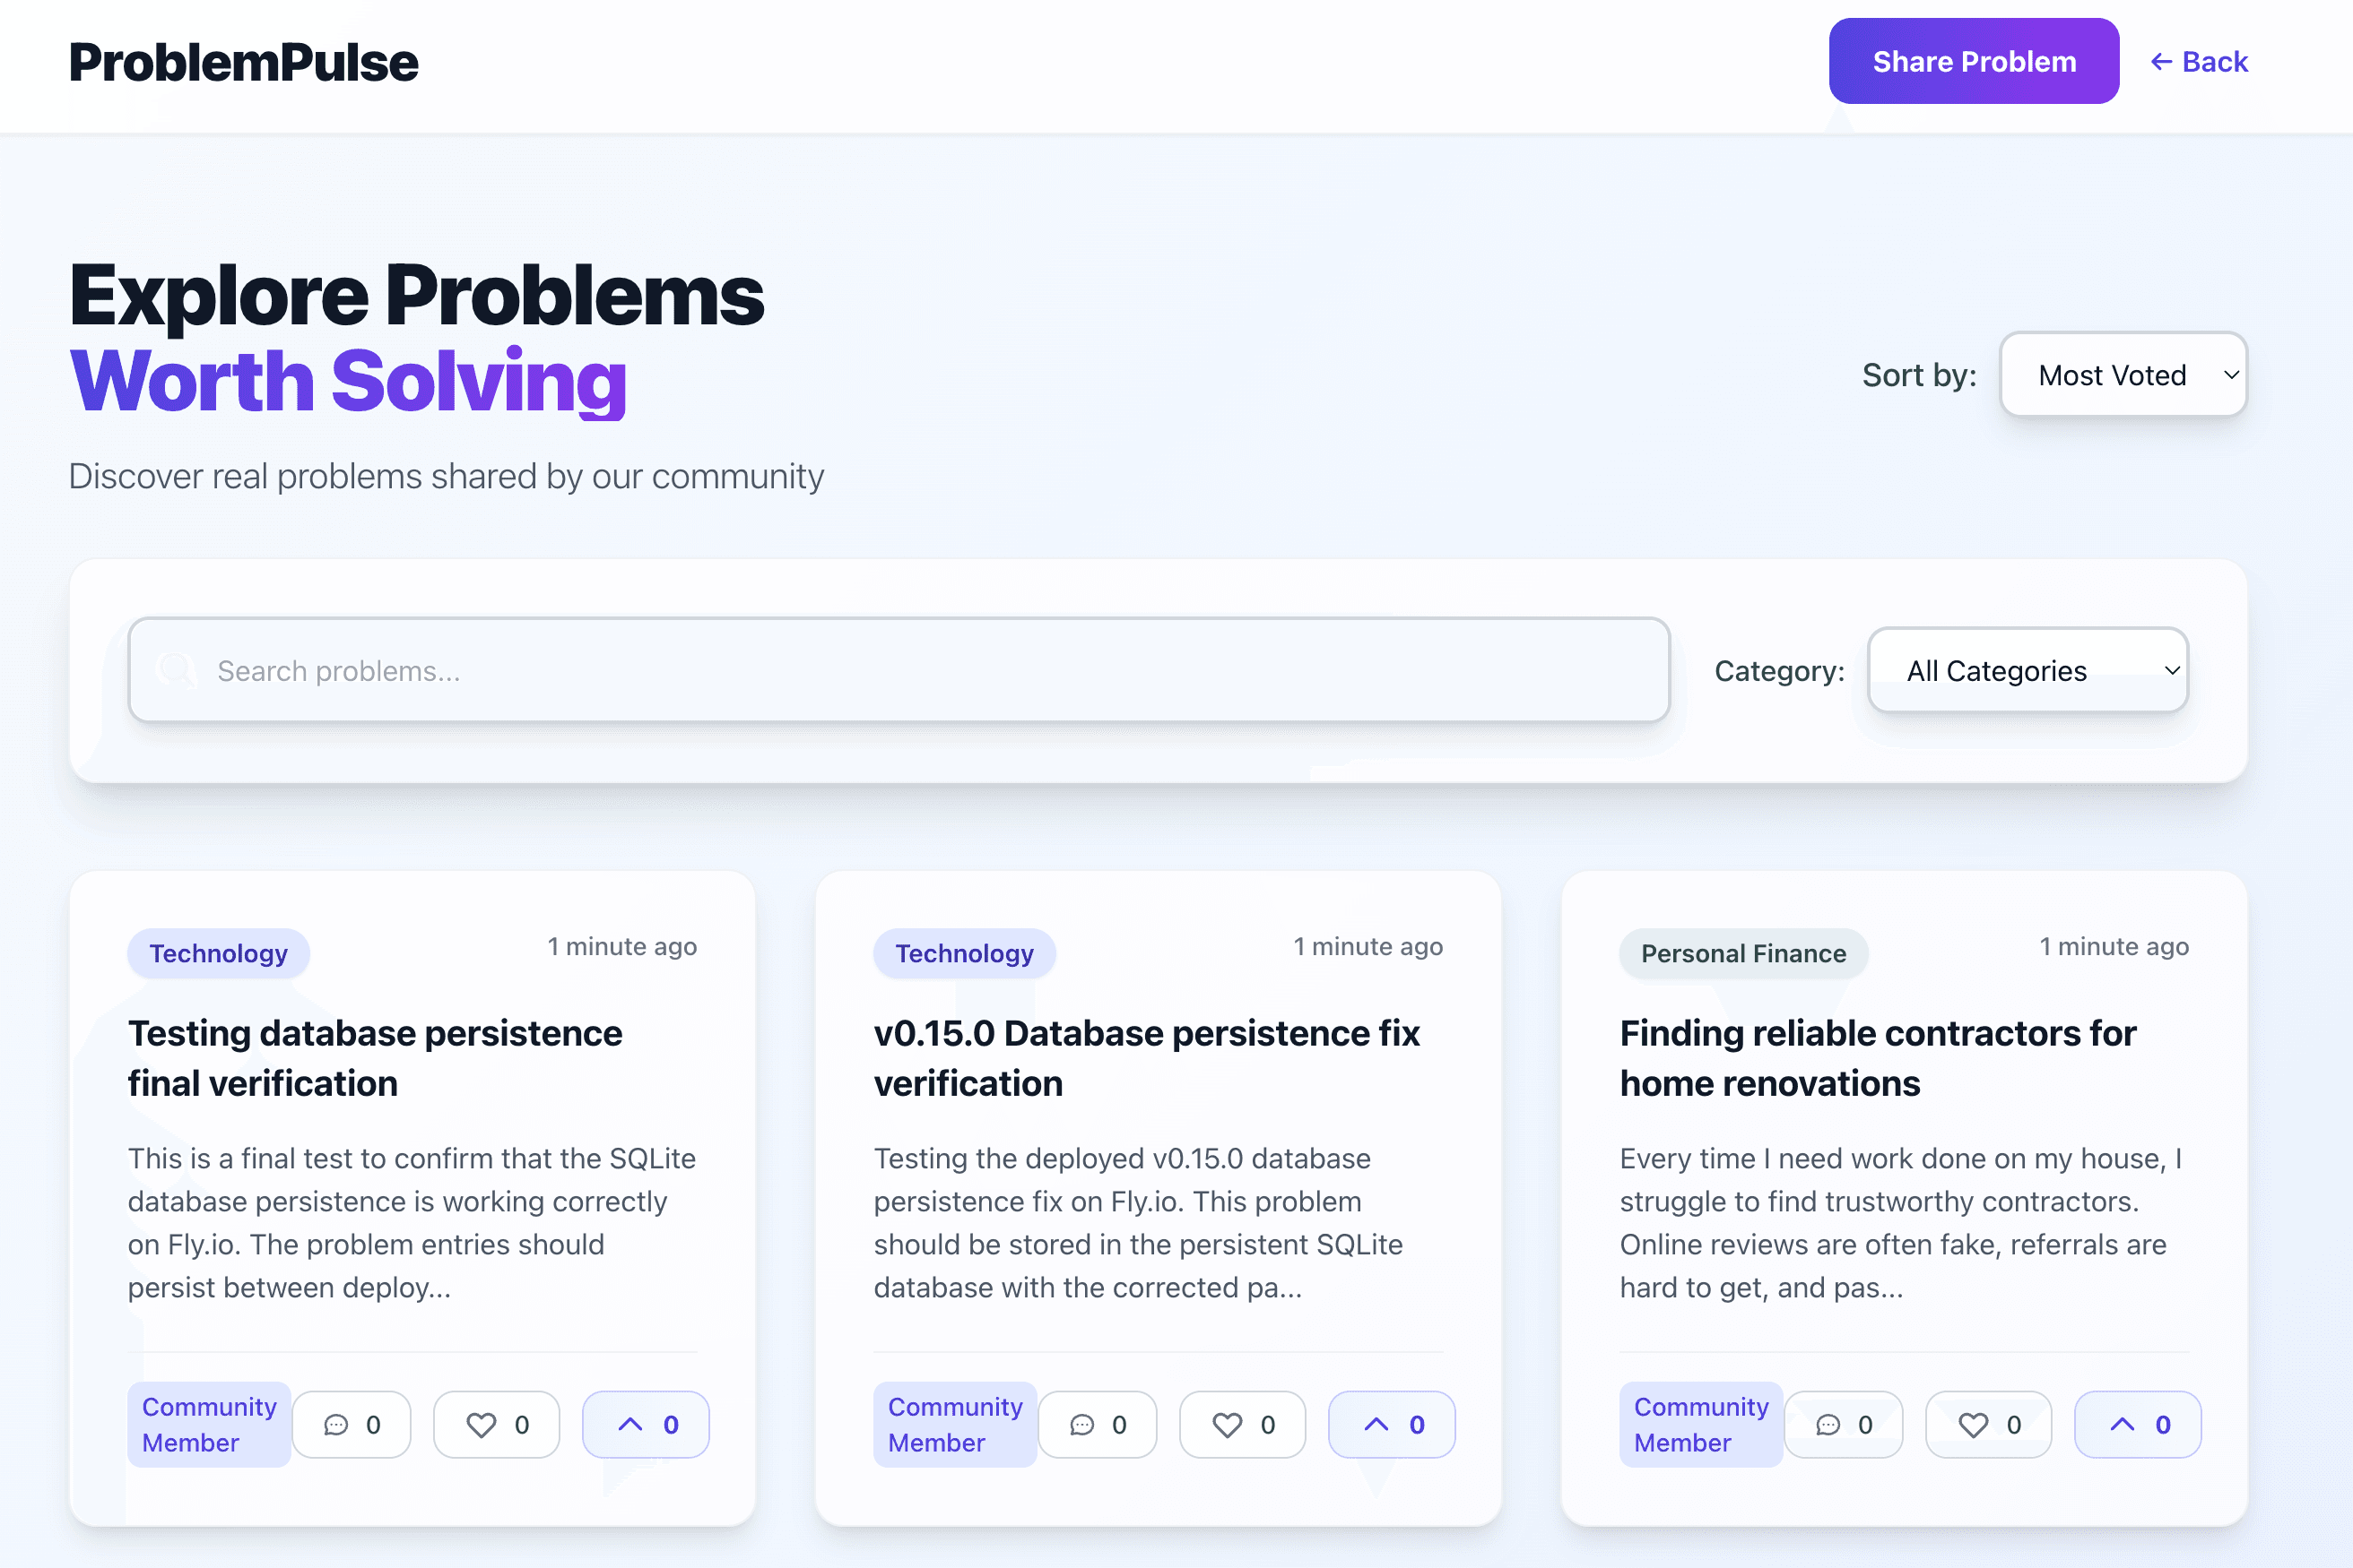Select the Technology tag on first card

pos(218,953)
